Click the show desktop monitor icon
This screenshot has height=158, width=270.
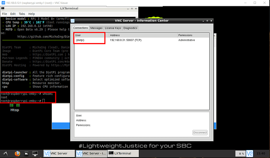point(35,153)
